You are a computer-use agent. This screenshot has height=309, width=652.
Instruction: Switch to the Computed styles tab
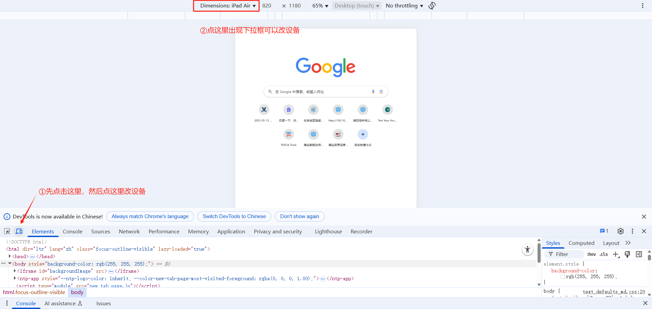[x=581, y=243]
